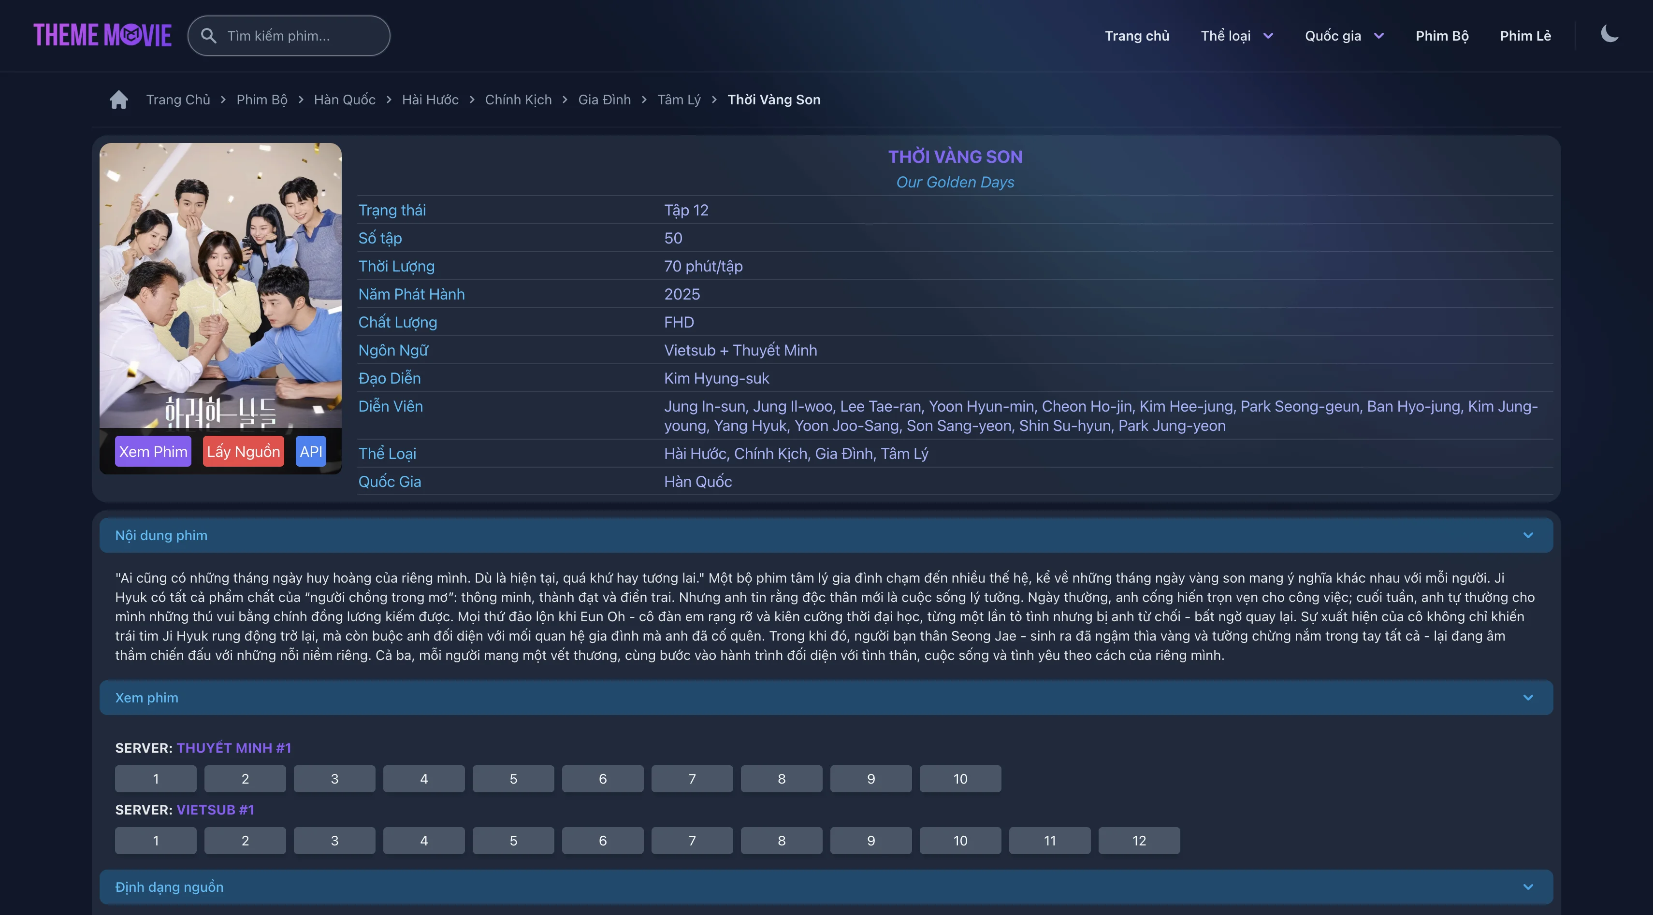Type in the Tìm kiếm phim field

tap(302, 36)
